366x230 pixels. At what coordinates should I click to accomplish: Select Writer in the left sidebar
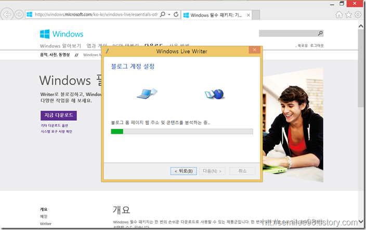[46, 224]
